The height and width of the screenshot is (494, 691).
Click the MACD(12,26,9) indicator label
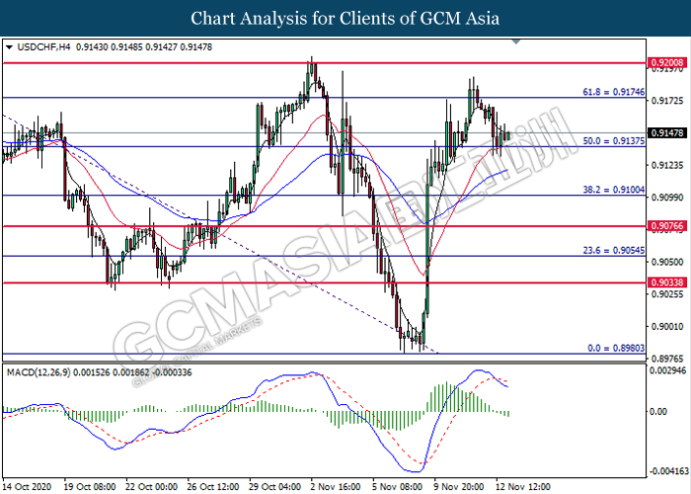point(38,372)
